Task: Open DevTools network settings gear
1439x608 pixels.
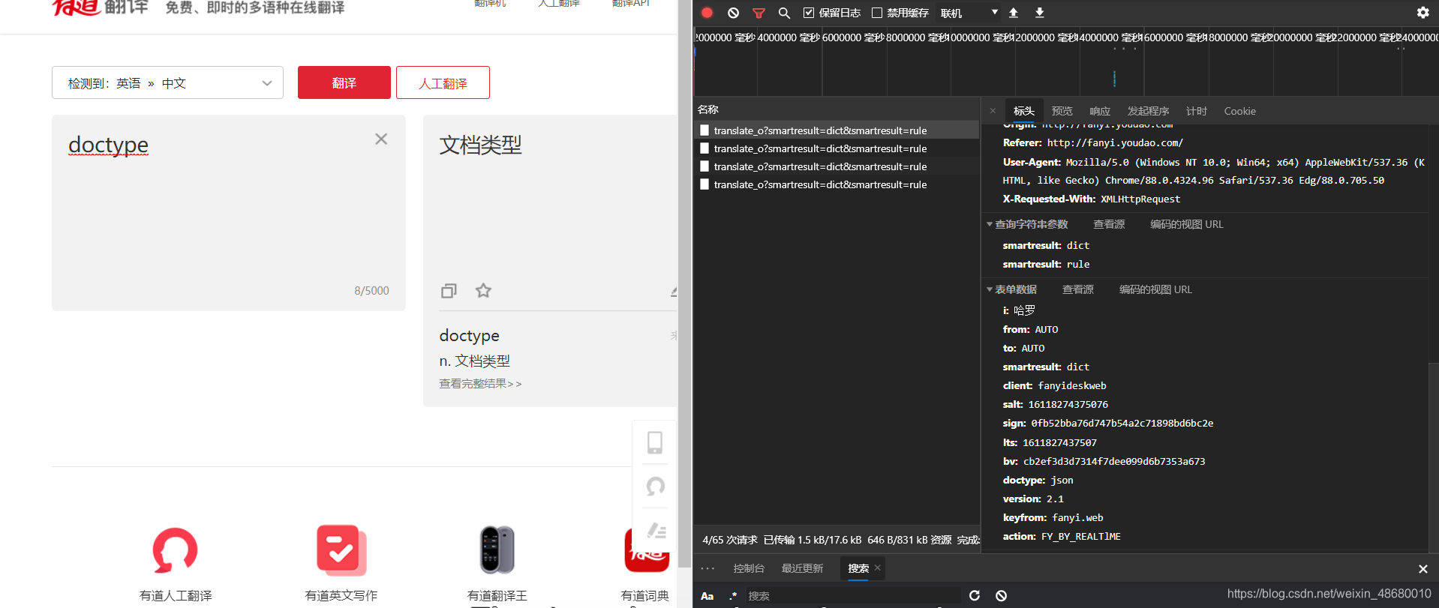Action: click(1422, 13)
